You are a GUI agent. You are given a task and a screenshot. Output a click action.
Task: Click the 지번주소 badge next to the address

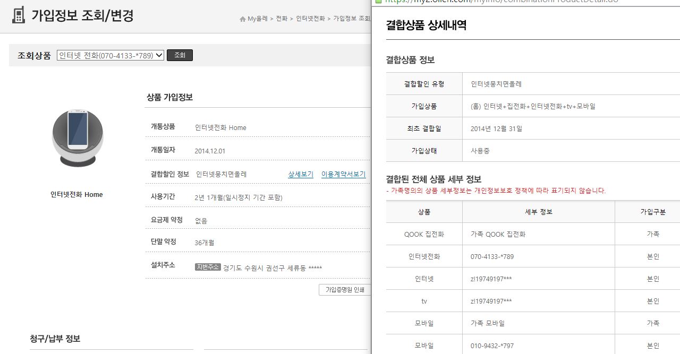(x=208, y=267)
